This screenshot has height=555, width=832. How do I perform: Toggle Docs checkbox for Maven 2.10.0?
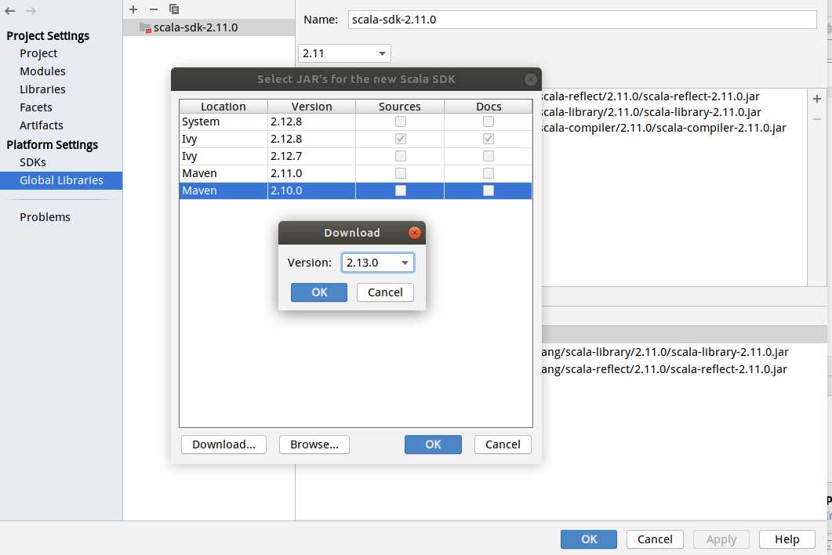point(489,190)
